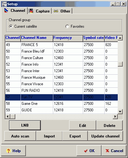Viewport: 128px width, 158px height.
Task: Select the FRANCE 5 channel row
Action: (x=61, y=45)
